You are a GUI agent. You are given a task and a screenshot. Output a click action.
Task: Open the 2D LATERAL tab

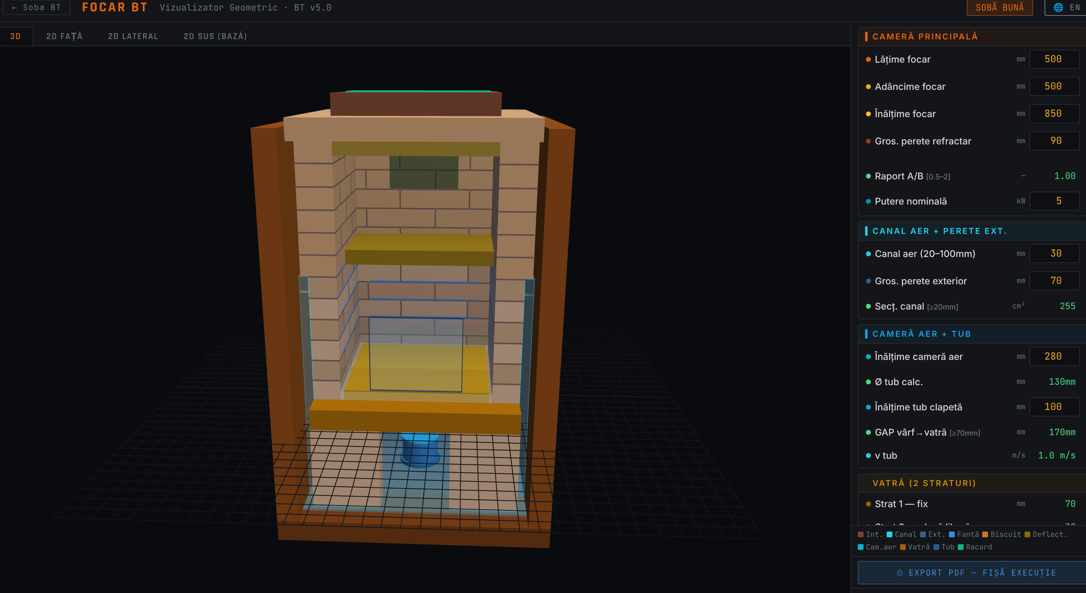tap(133, 36)
